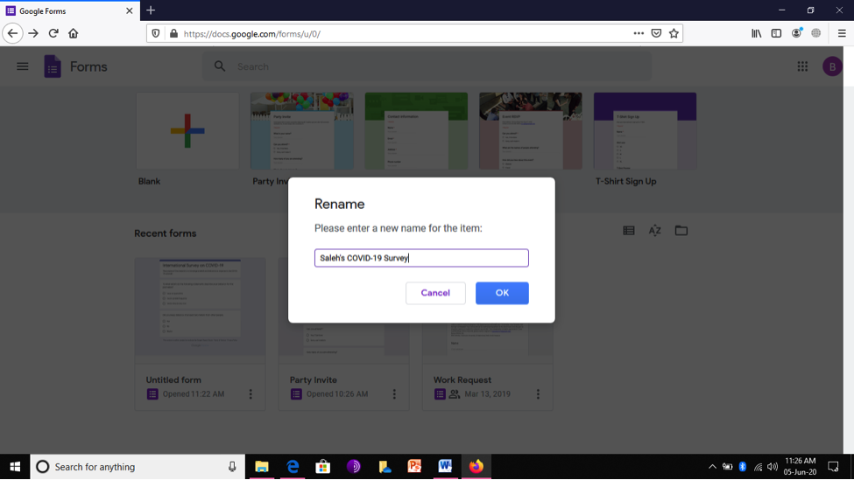Reload the current page
Image resolution: width=854 pixels, height=480 pixels.
[53, 33]
